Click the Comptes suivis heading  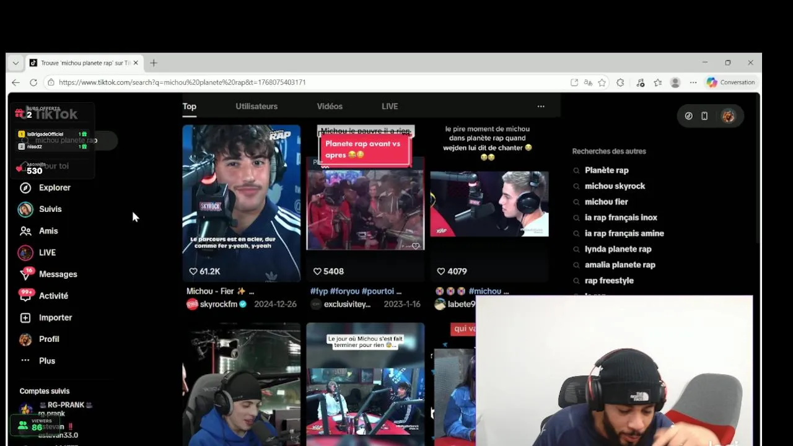tap(45, 391)
